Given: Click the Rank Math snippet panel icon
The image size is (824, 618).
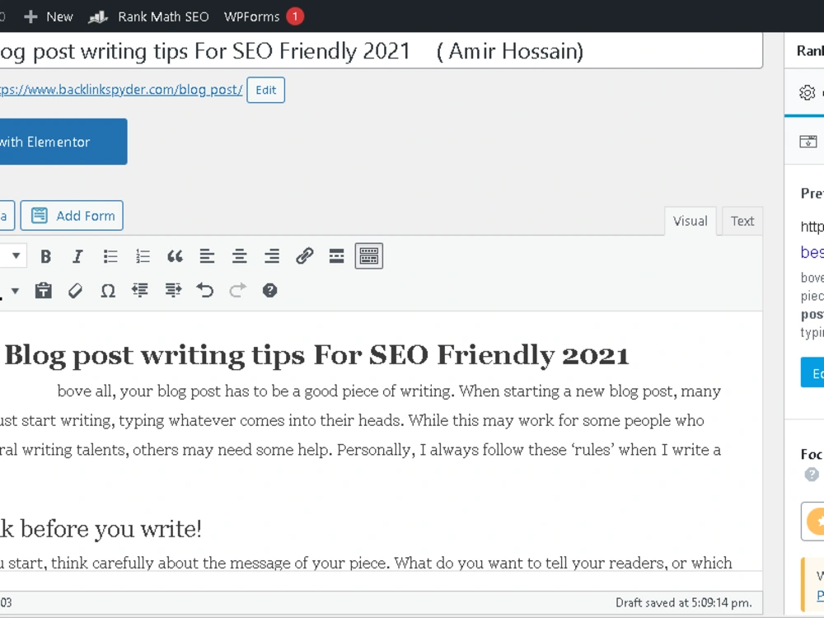Looking at the screenshot, I should point(808,142).
